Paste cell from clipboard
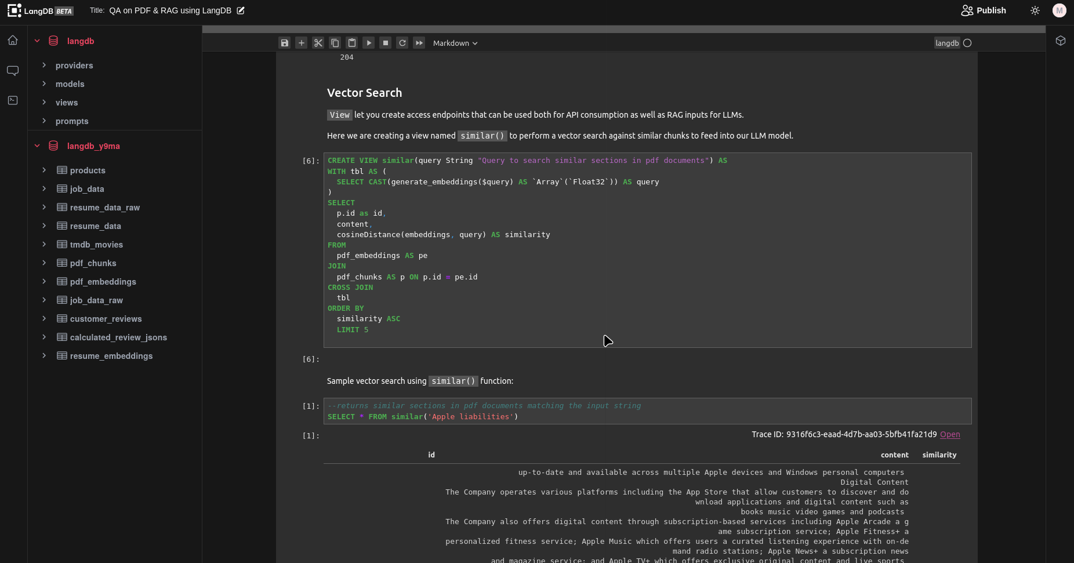 coord(351,43)
